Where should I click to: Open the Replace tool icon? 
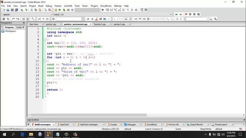coord(50,10)
